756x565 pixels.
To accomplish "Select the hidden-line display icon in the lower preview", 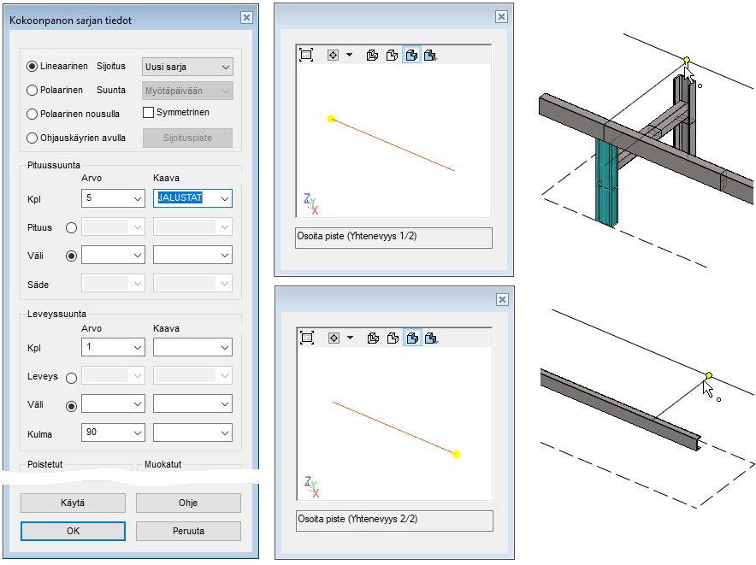I will point(392,338).
